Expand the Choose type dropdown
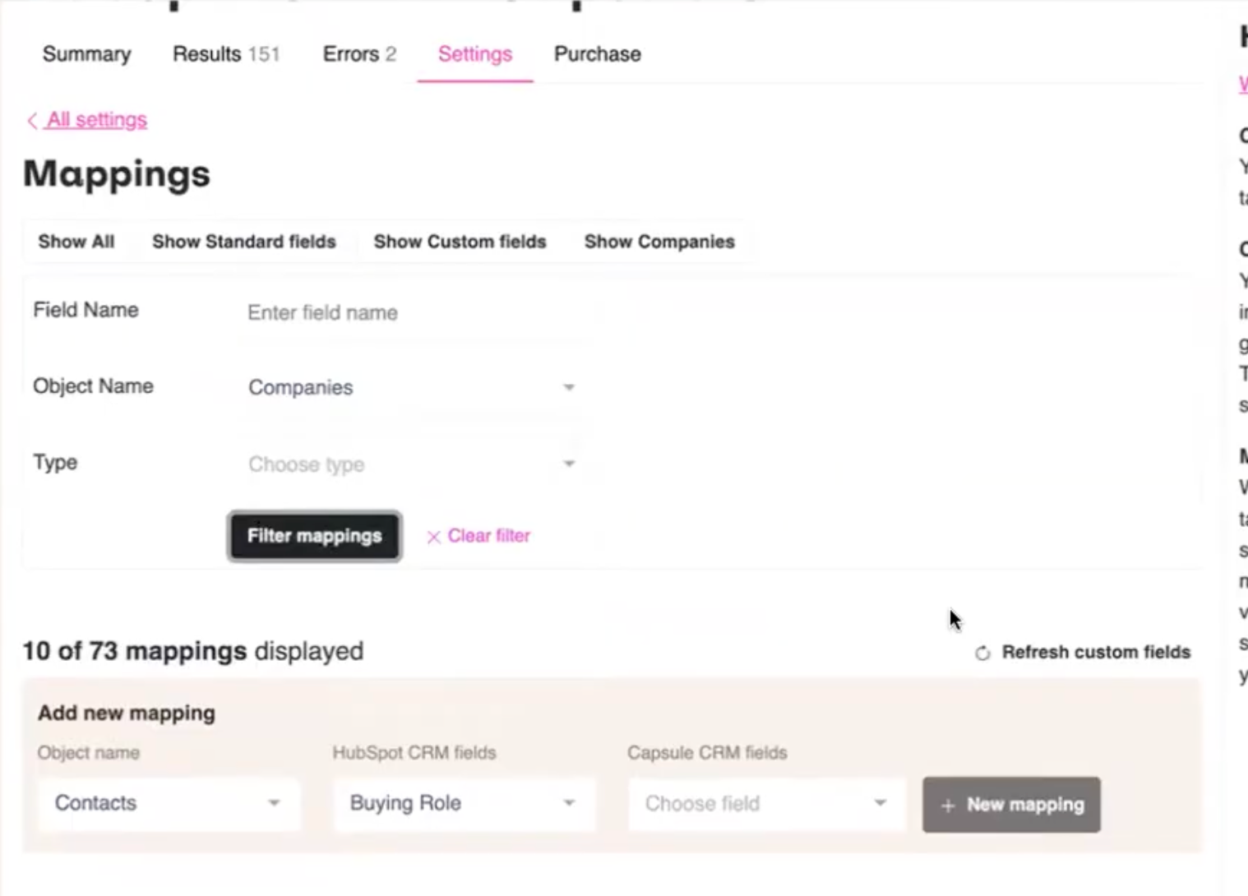 411,464
